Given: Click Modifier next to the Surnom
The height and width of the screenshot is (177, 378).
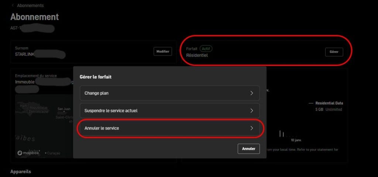Looking at the screenshot, I should (163, 52).
